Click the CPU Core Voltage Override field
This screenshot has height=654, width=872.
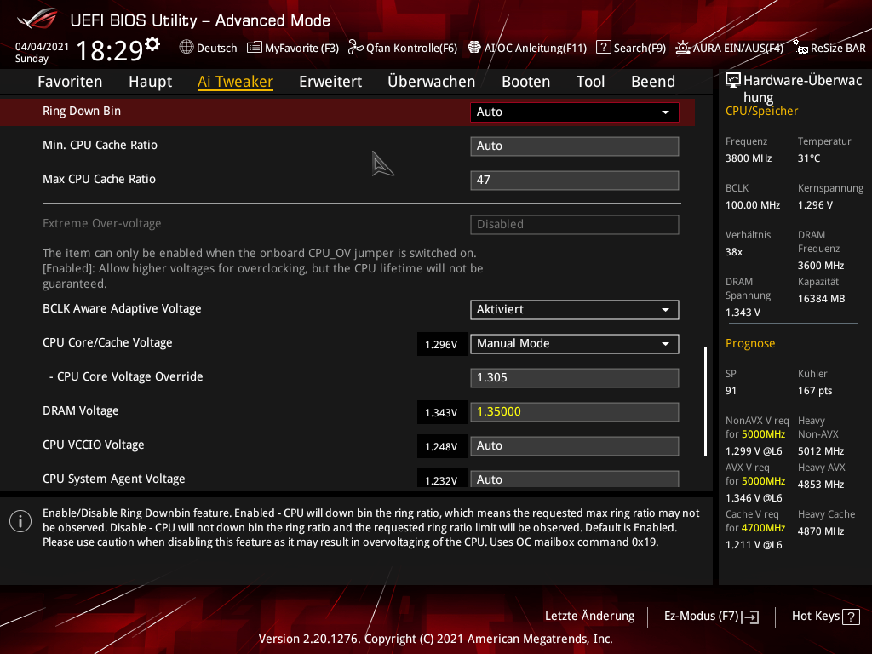[x=575, y=377]
